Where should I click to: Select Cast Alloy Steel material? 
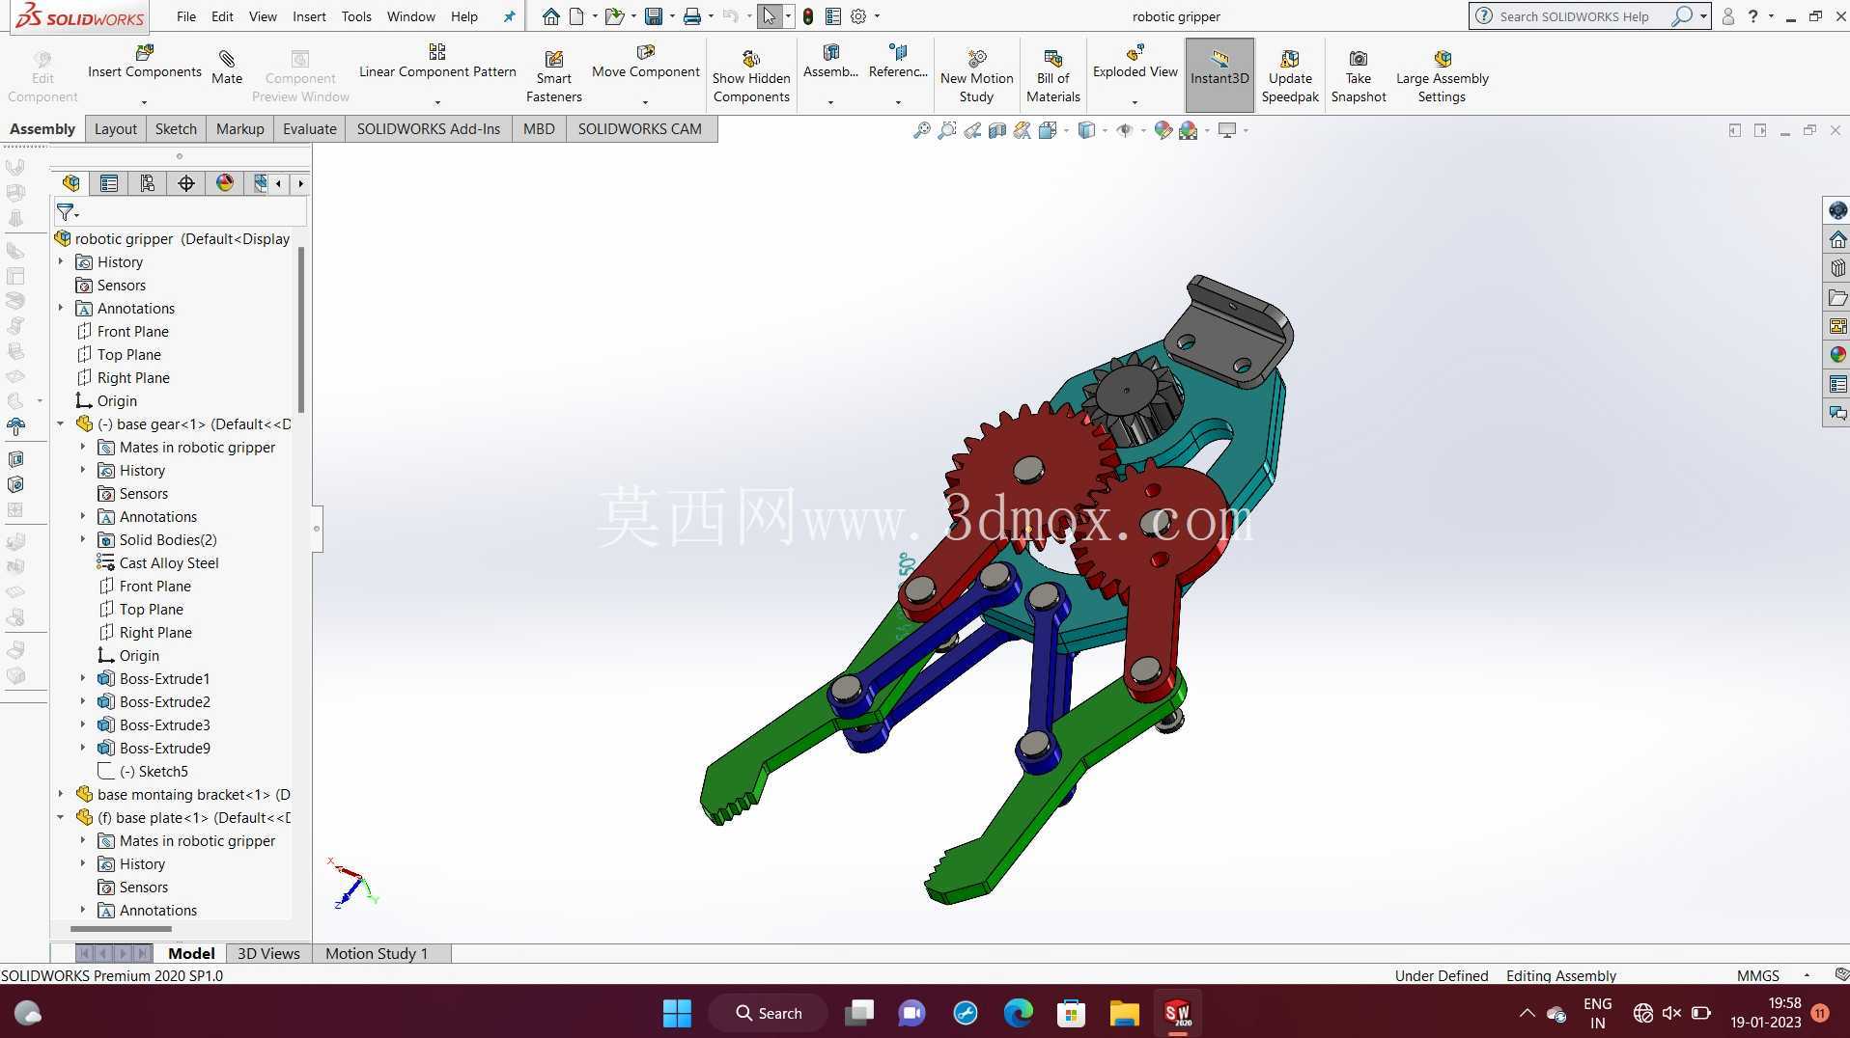pos(169,562)
